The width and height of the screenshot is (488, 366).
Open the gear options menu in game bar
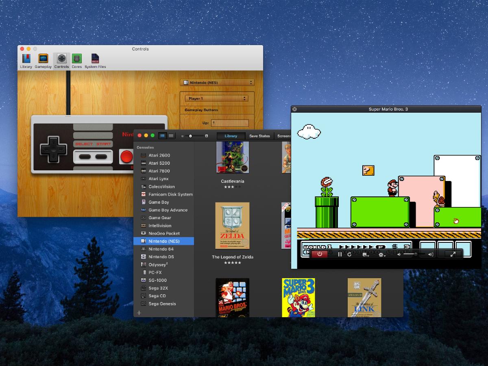point(382,254)
